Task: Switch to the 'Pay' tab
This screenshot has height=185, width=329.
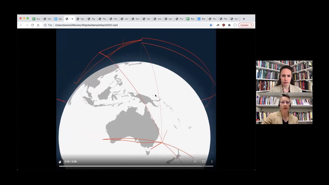Action: coord(103,19)
